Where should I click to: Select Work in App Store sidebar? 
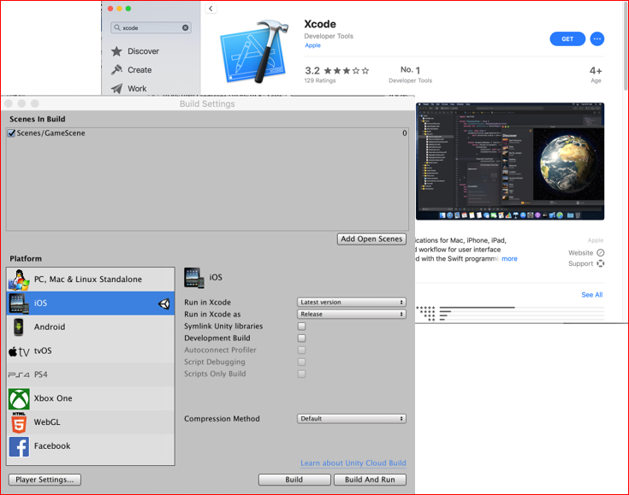(x=137, y=89)
